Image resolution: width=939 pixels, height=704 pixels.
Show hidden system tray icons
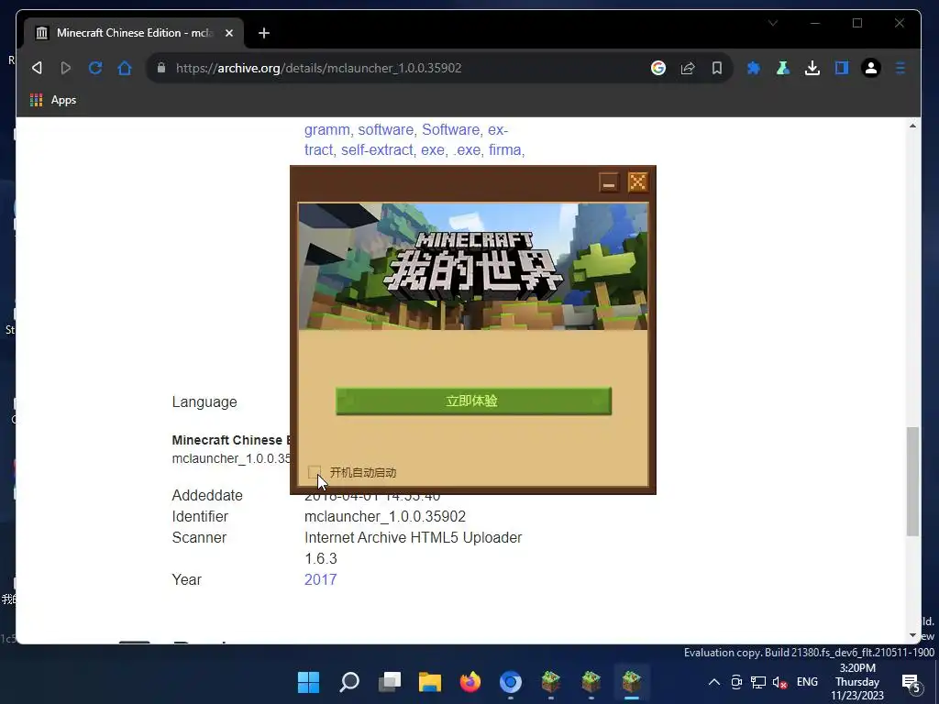point(713,682)
